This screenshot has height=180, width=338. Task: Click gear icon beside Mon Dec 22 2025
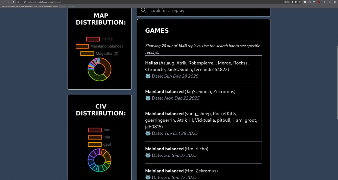148,98
